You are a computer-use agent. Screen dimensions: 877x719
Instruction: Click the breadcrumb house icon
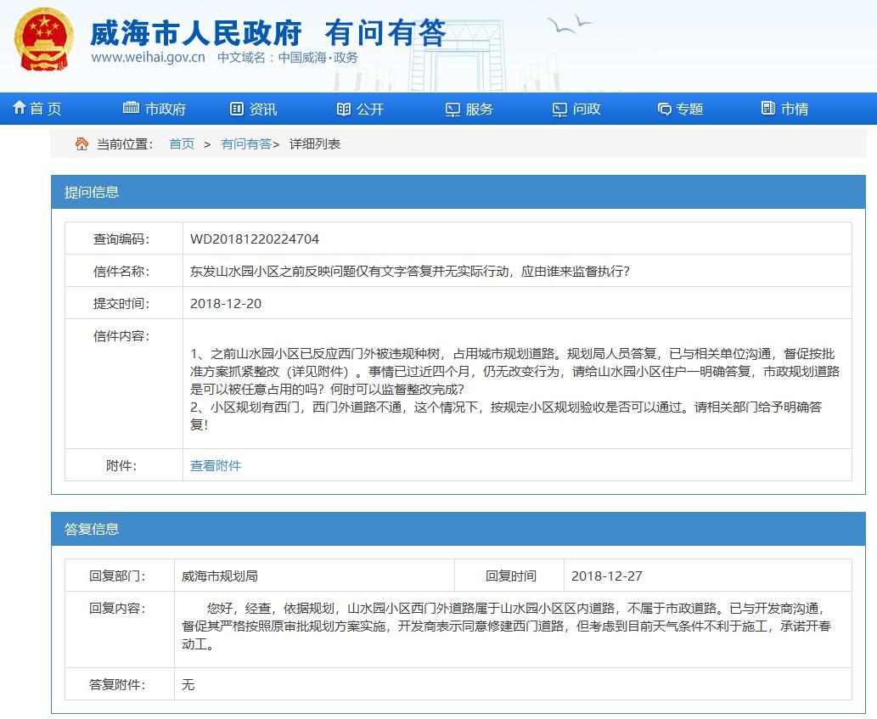click(82, 143)
